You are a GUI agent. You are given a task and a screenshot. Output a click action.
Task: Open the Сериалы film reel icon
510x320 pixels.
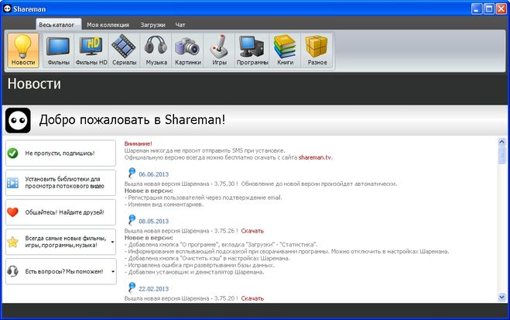(124, 50)
